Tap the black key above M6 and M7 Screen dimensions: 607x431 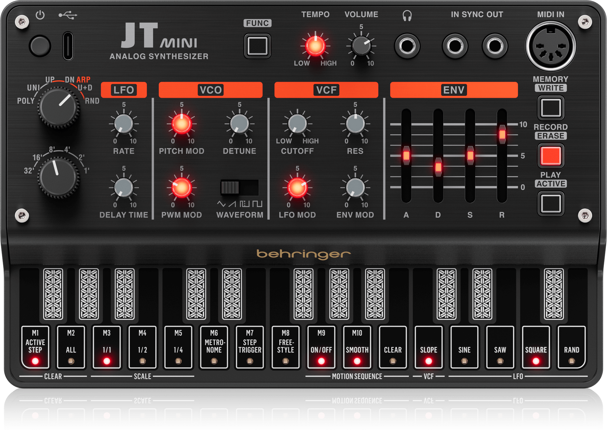coord(232,294)
